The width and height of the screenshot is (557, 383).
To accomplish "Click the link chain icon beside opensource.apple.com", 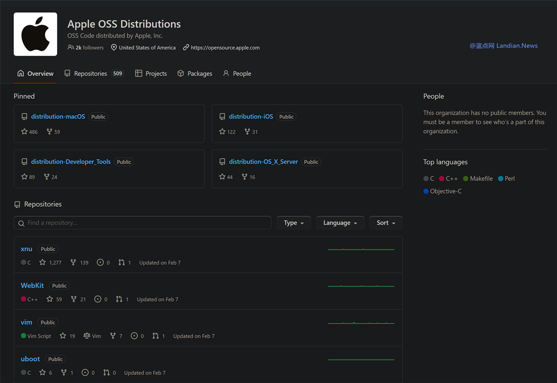I will (186, 47).
